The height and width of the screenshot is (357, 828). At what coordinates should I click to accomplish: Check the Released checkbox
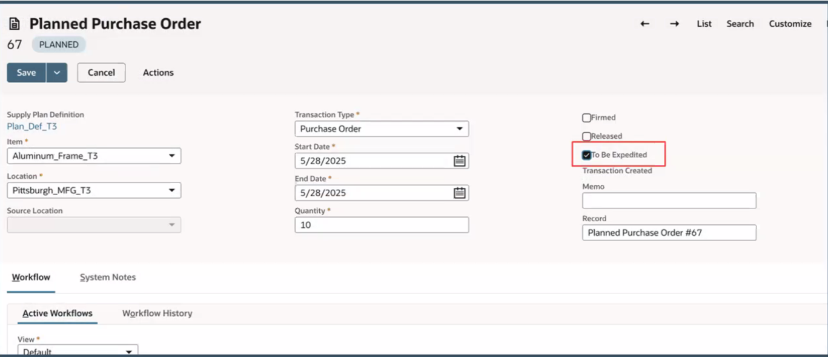tap(586, 136)
